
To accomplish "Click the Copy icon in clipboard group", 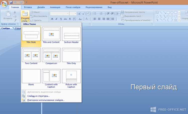I will pos(15,16).
